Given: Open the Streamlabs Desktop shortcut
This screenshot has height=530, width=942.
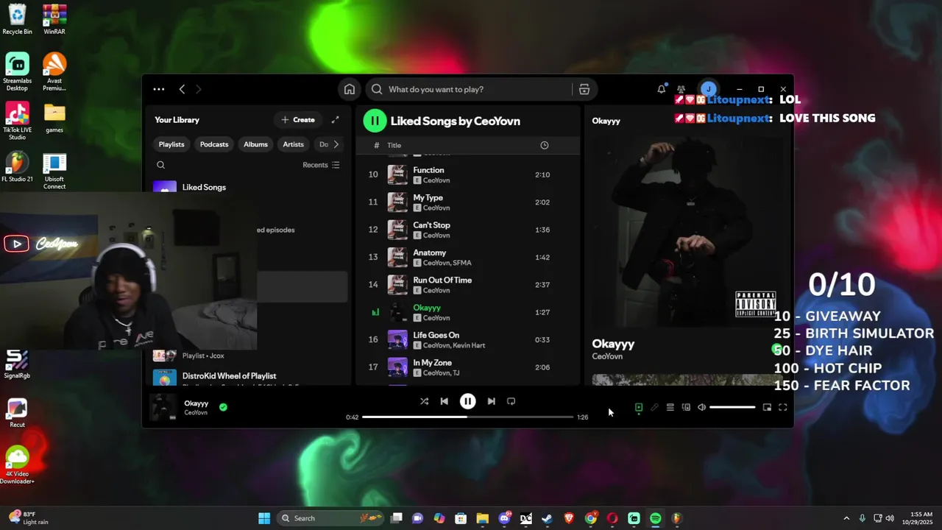Looking at the screenshot, I should [18, 71].
